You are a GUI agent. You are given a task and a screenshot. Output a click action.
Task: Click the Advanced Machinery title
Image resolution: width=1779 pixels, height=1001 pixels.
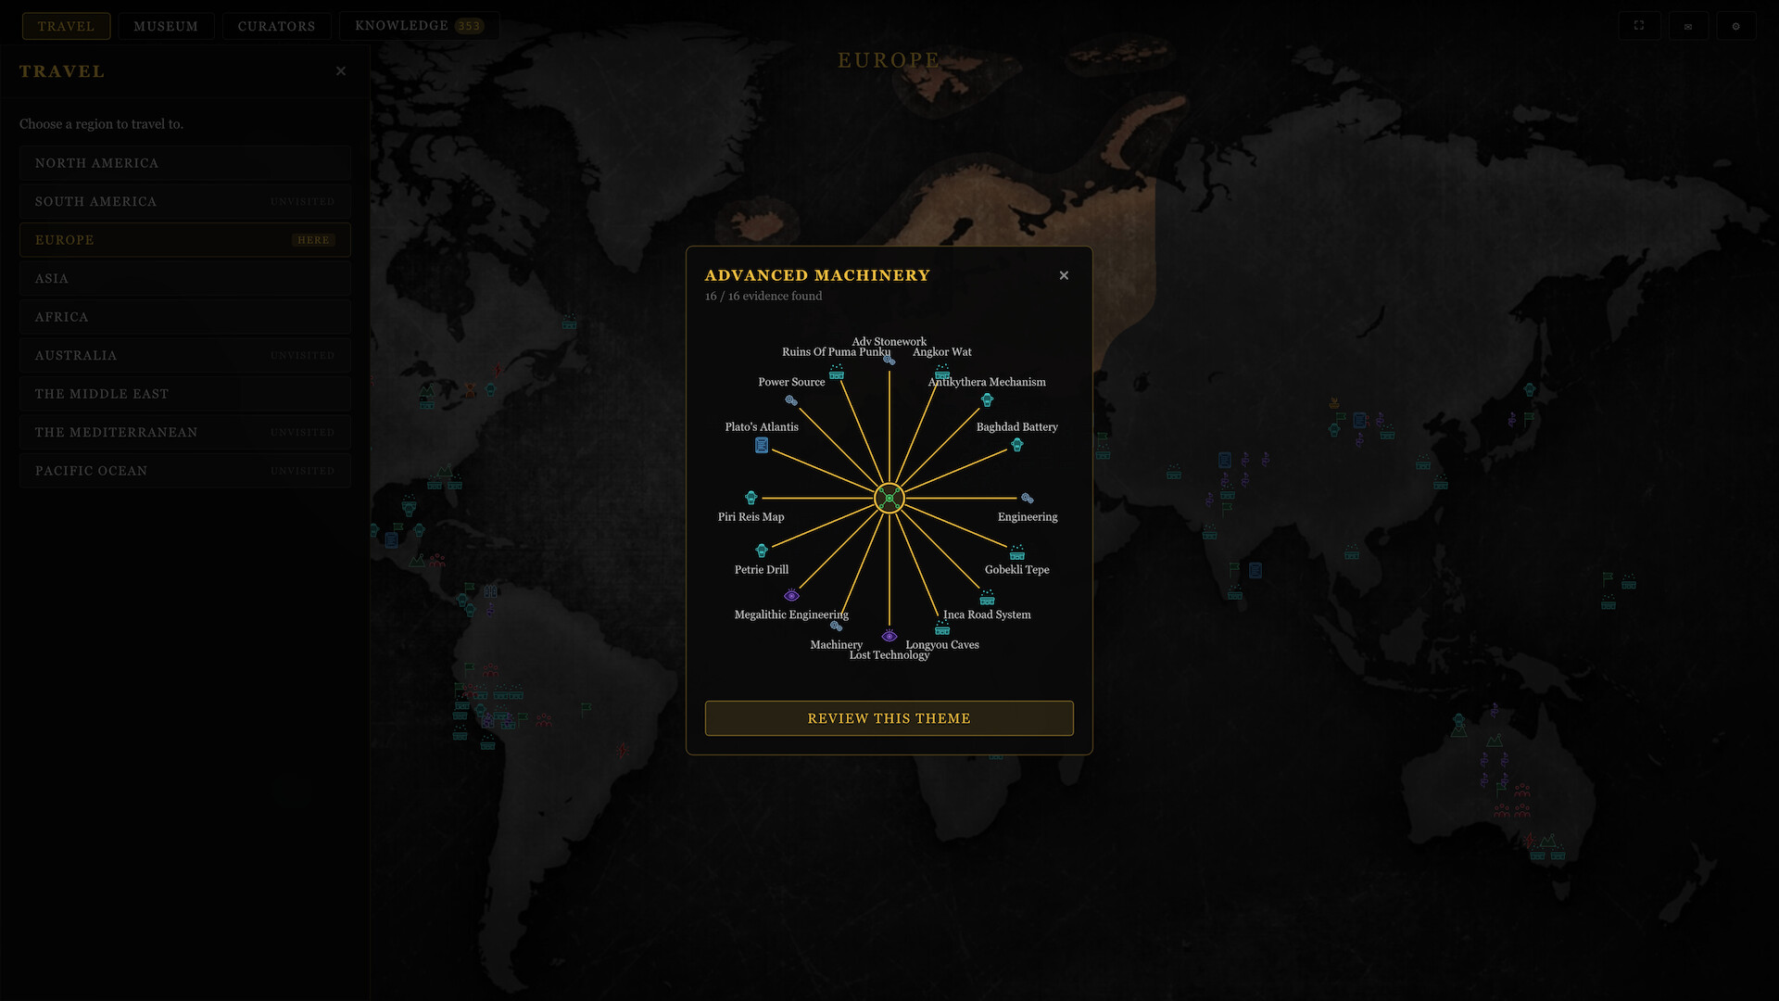[817, 275]
